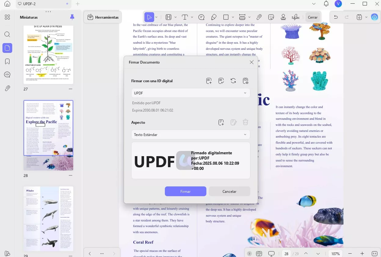
Task: Create a new signature appearance
Action: (x=221, y=123)
